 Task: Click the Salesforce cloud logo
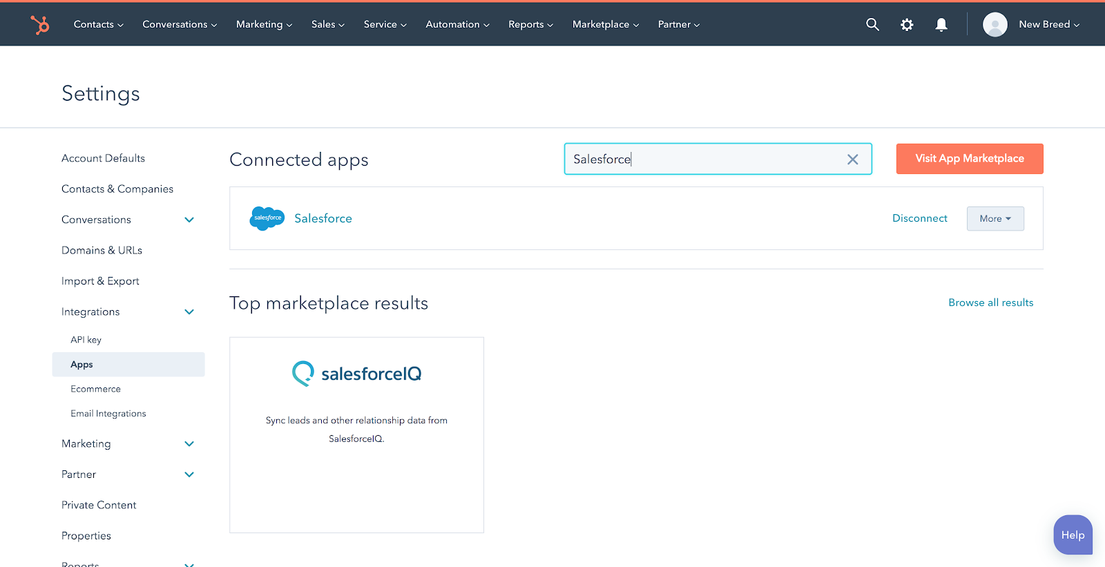[x=267, y=218]
